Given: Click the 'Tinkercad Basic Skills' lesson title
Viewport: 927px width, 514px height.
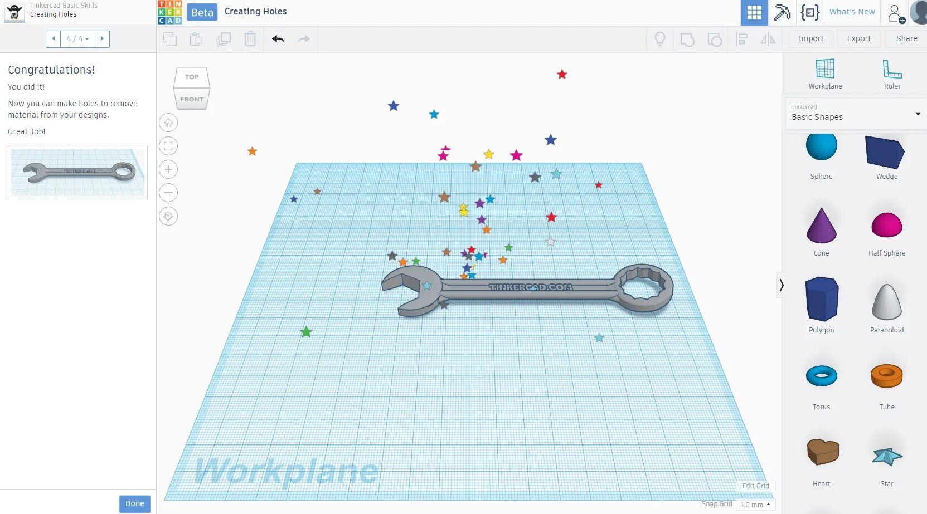Looking at the screenshot, I should point(64,5).
